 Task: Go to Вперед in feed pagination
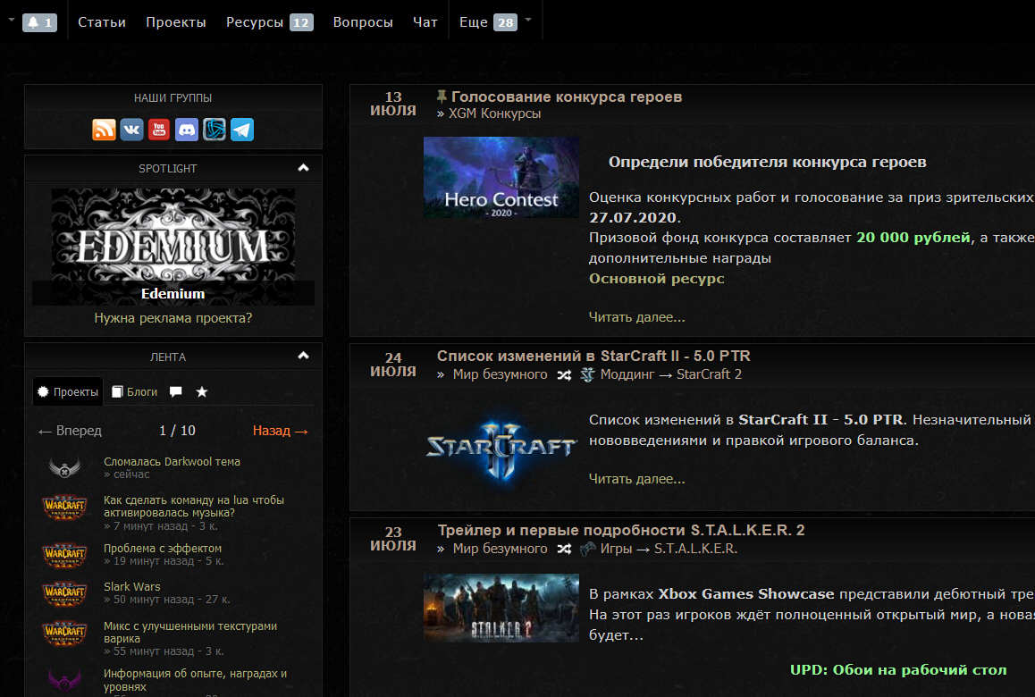(x=70, y=431)
